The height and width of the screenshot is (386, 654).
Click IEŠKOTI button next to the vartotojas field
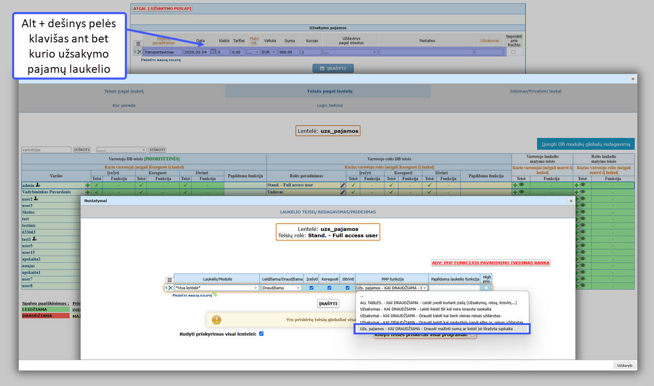[x=81, y=150]
